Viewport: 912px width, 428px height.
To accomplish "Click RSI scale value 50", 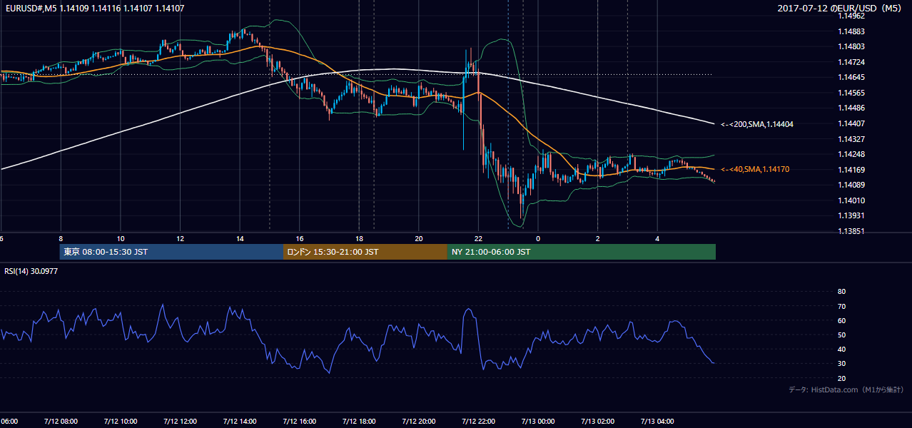I will [841, 335].
